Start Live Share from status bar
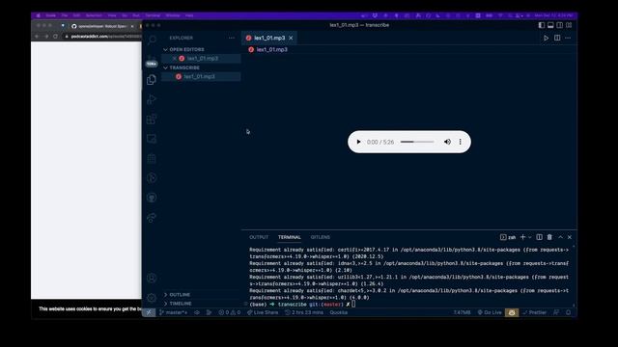 263,312
